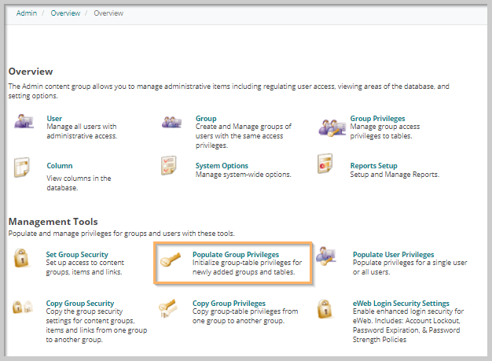Open the System Options link
The image size is (492, 361).
pos(222,165)
